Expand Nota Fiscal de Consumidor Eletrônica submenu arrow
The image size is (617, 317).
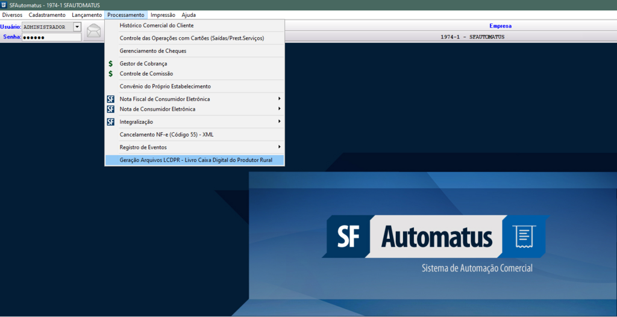point(279,99)
